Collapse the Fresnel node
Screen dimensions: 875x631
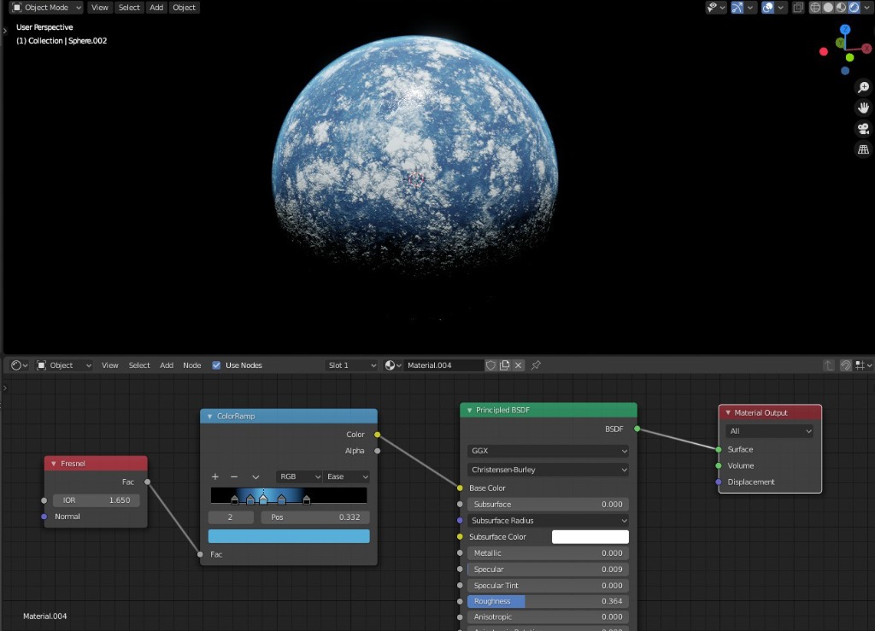(53, 464)
